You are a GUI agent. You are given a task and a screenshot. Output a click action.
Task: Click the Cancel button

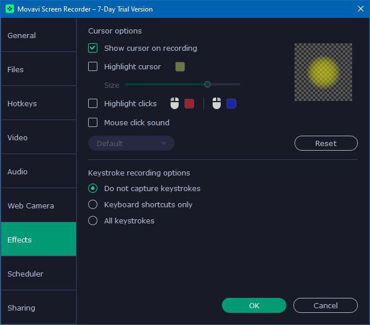click(x=326, y=305)
